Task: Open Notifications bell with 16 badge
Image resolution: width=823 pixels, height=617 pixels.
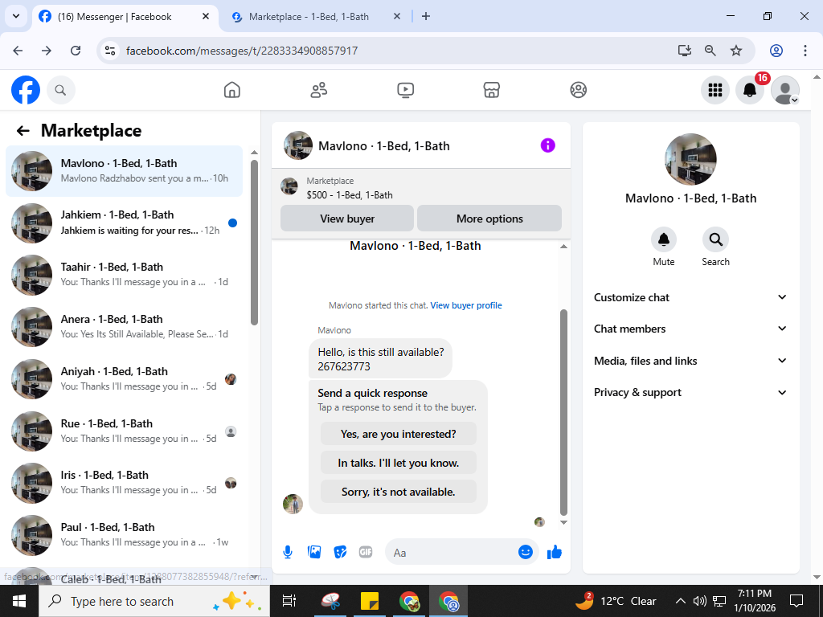Action: pyautogui.click(x=750, y=90)
